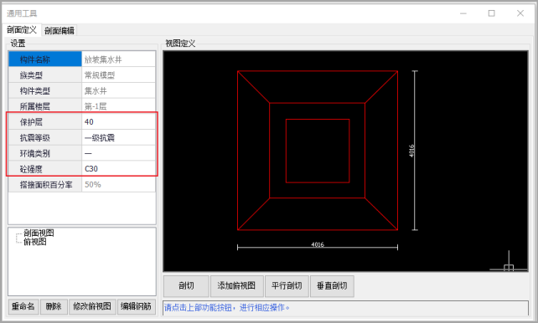Open 修改俯视图 button
538x323 pixels.
tap(92, 306)
